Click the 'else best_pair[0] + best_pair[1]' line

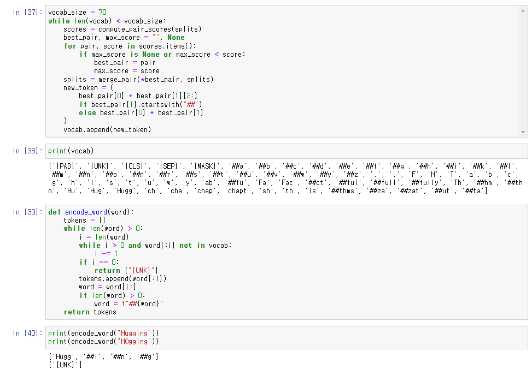(x=141, y=113)
